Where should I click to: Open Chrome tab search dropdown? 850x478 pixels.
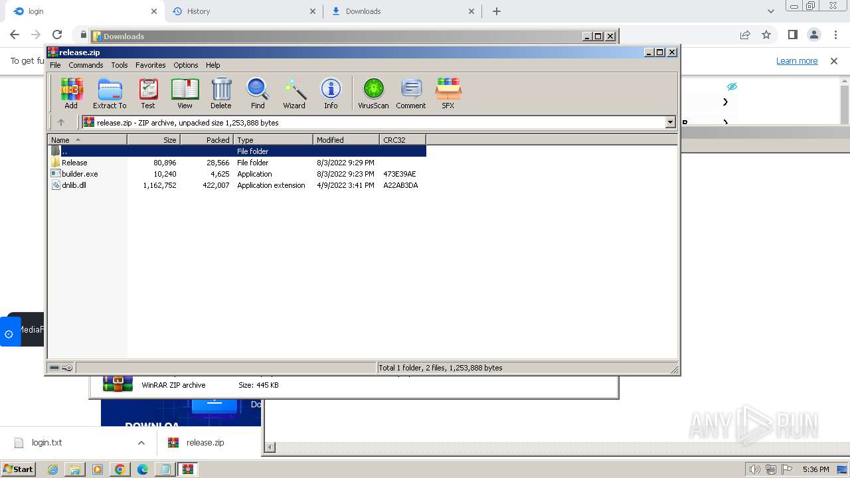pyautogui.click(x=771, y=11)
